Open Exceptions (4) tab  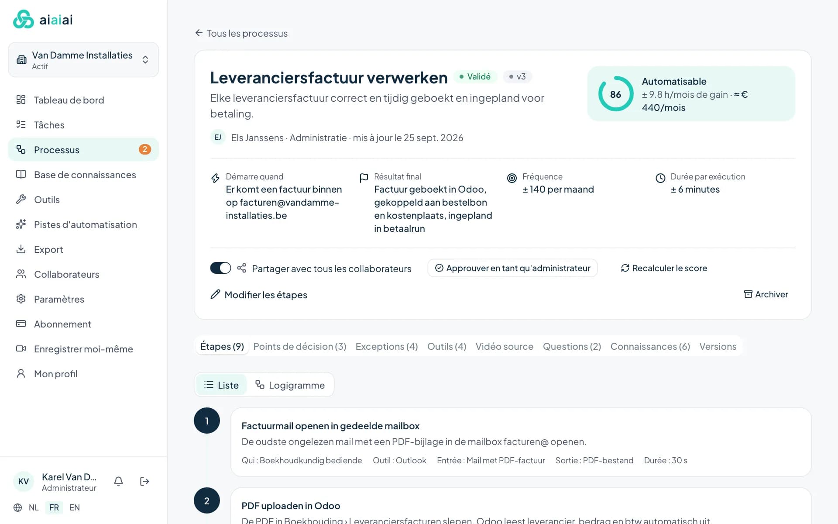[x=387, y=346]
